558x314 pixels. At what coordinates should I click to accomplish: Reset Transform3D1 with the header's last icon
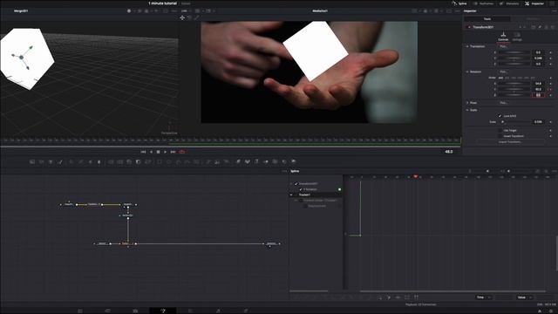(553, 27)
